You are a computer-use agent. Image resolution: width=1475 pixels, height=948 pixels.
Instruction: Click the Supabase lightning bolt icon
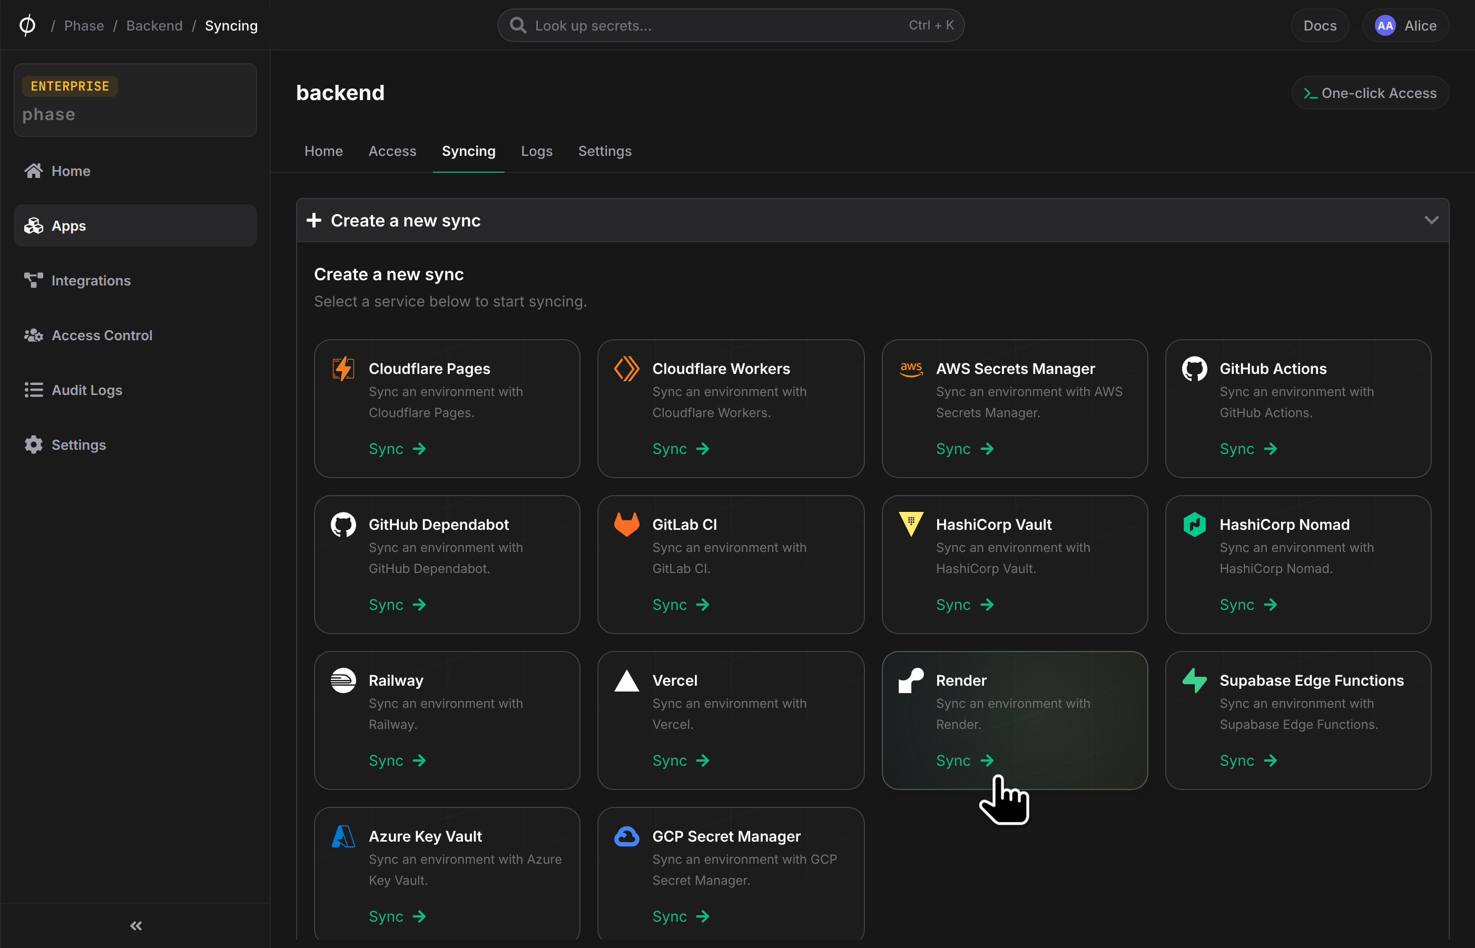pyautogui.click(x=1194, y=680)
